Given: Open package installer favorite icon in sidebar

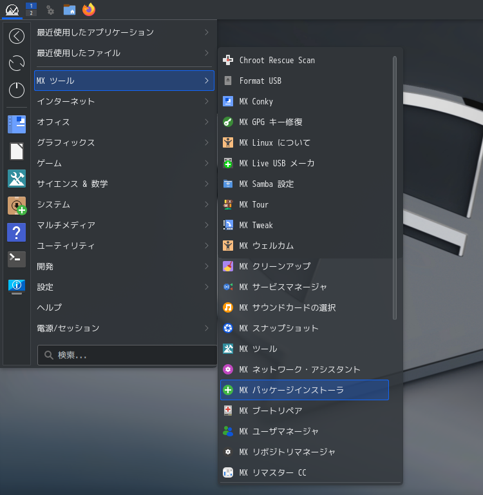Looking at the screenshot, I should (17, 206).
